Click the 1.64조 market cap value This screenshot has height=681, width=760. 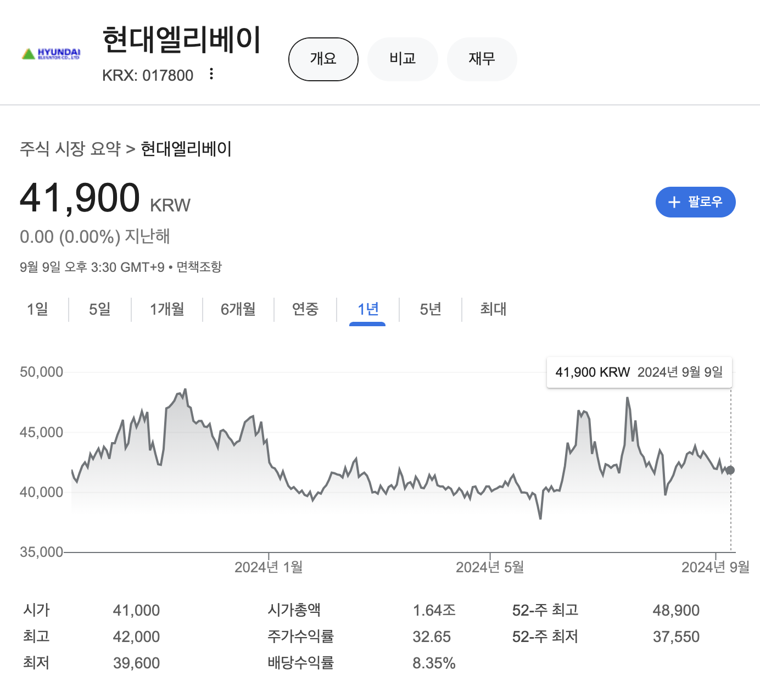pyautogui.click(x=434, y=611)
